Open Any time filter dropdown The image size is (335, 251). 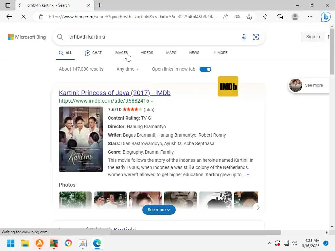point(128,69)
